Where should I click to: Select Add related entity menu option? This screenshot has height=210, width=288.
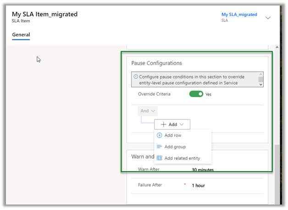coord(182,158)
